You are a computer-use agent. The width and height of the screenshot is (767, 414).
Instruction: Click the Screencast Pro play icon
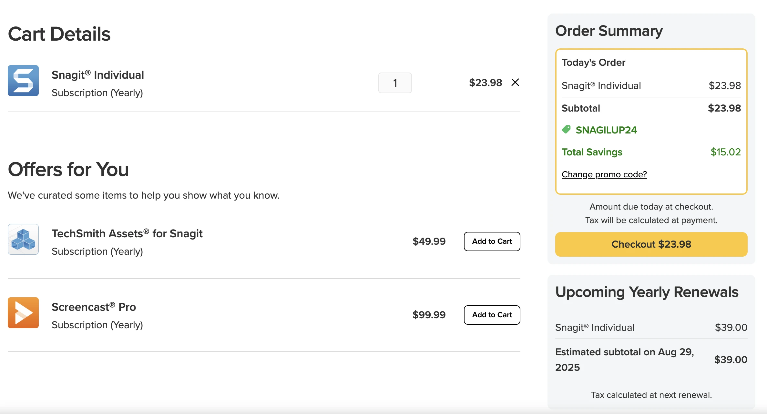(23, 313)
